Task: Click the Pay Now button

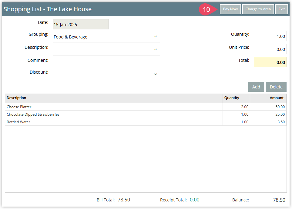Action: tap(230, 9)
